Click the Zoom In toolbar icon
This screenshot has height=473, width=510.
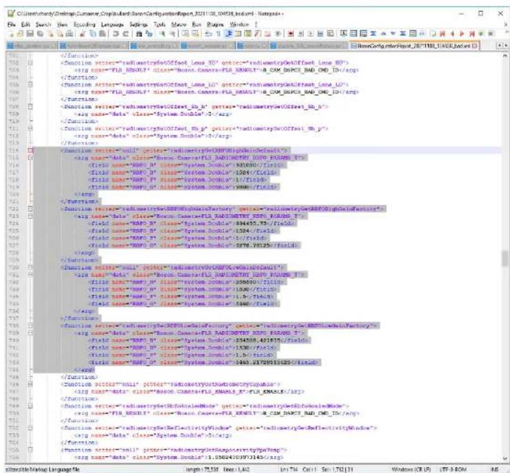click(162, 34)
